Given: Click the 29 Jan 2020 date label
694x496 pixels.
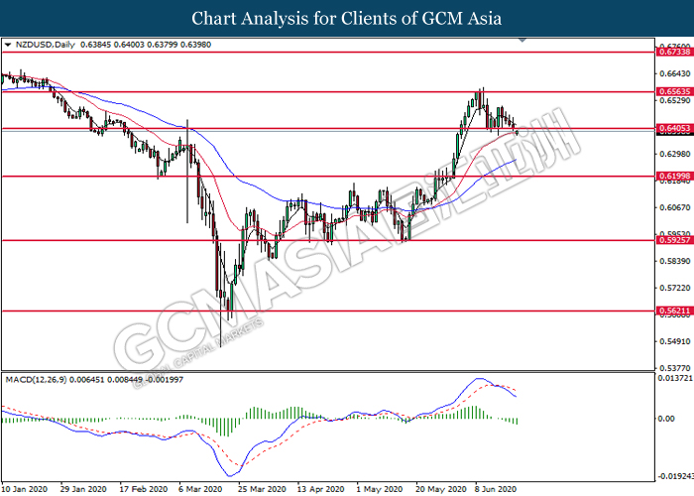Looking at the screenshot, I should (83, 489).
